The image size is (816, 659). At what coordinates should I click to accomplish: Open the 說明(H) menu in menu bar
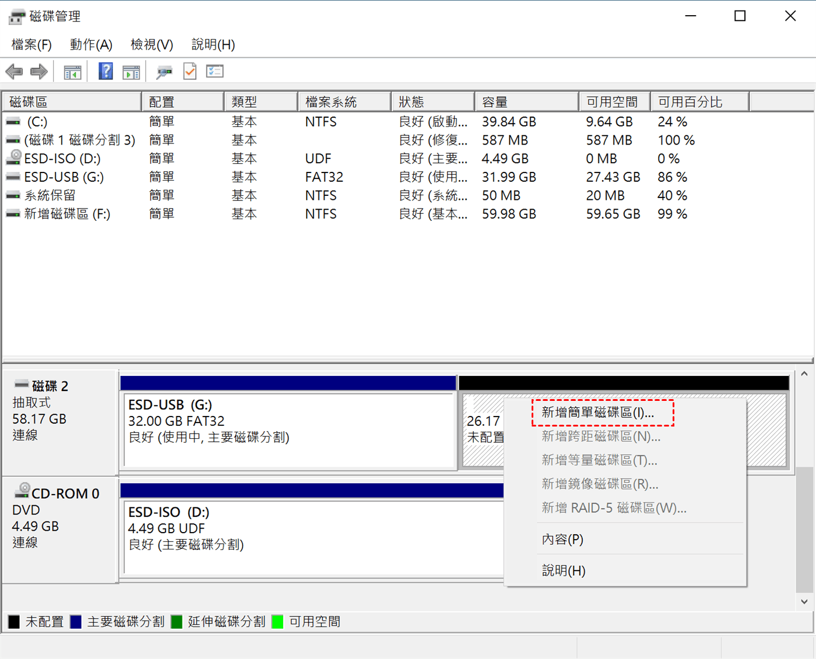pyautogui.click(x=213, y=45)
